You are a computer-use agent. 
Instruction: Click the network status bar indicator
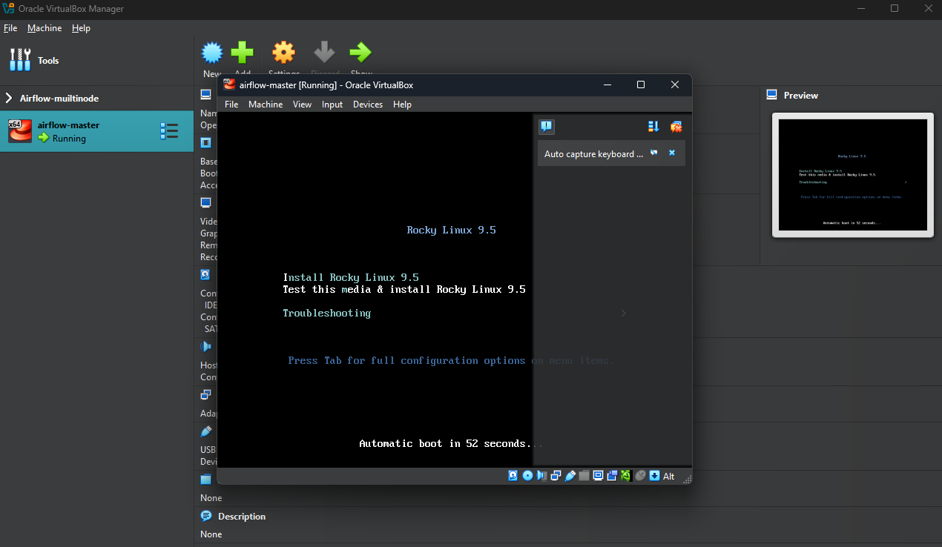click(556, 476)
